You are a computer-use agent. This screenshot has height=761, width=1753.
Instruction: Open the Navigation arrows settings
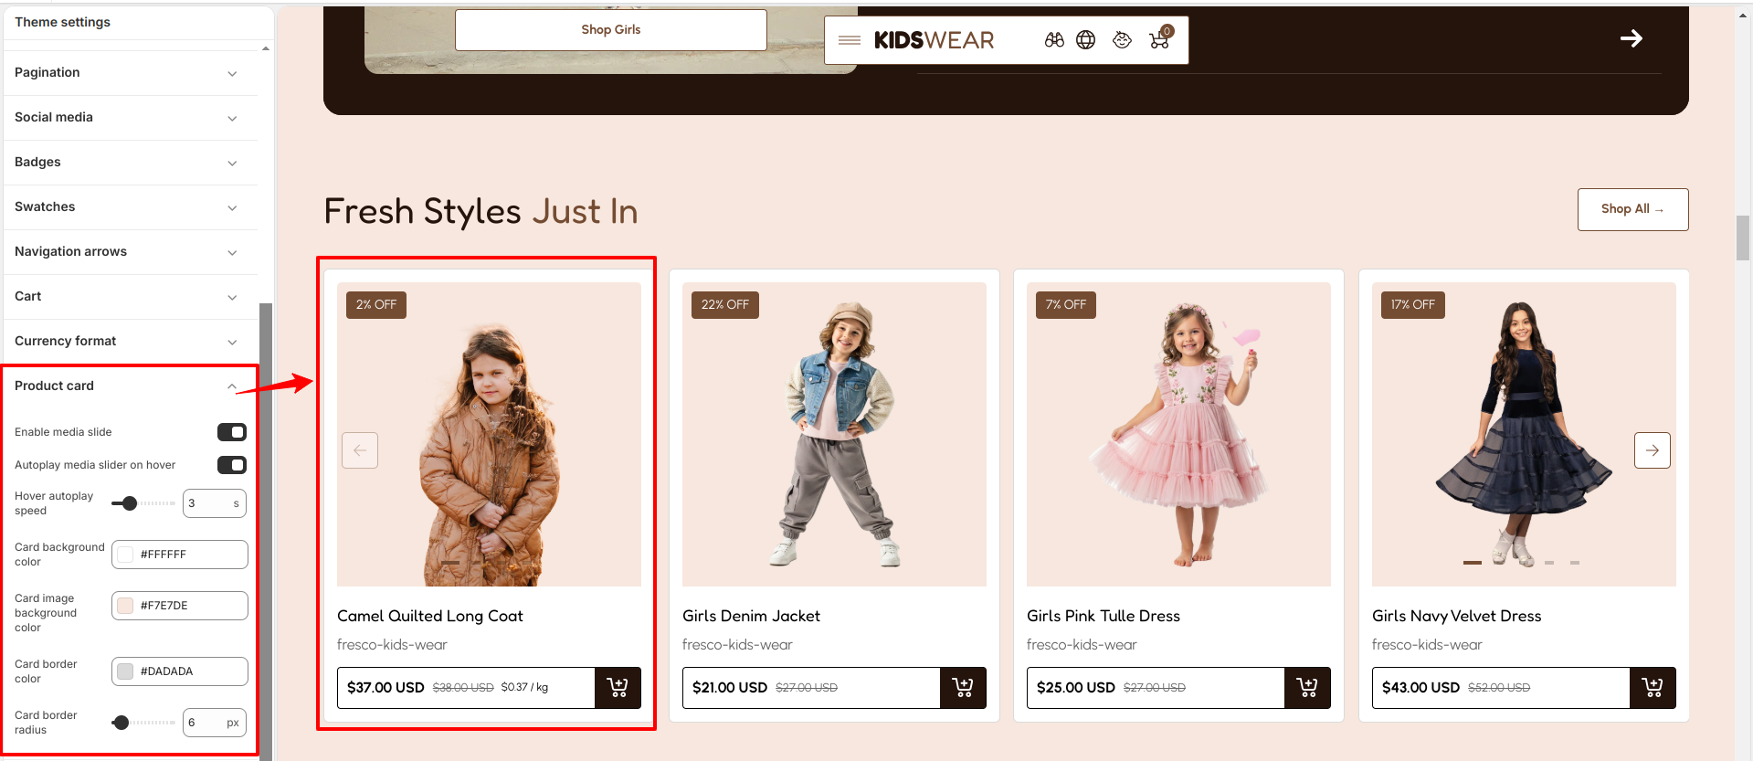(130, 252)
